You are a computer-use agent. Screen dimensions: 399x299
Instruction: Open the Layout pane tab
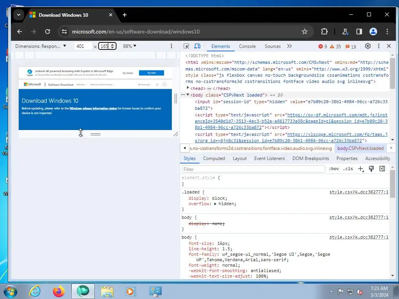pos(240,158)
